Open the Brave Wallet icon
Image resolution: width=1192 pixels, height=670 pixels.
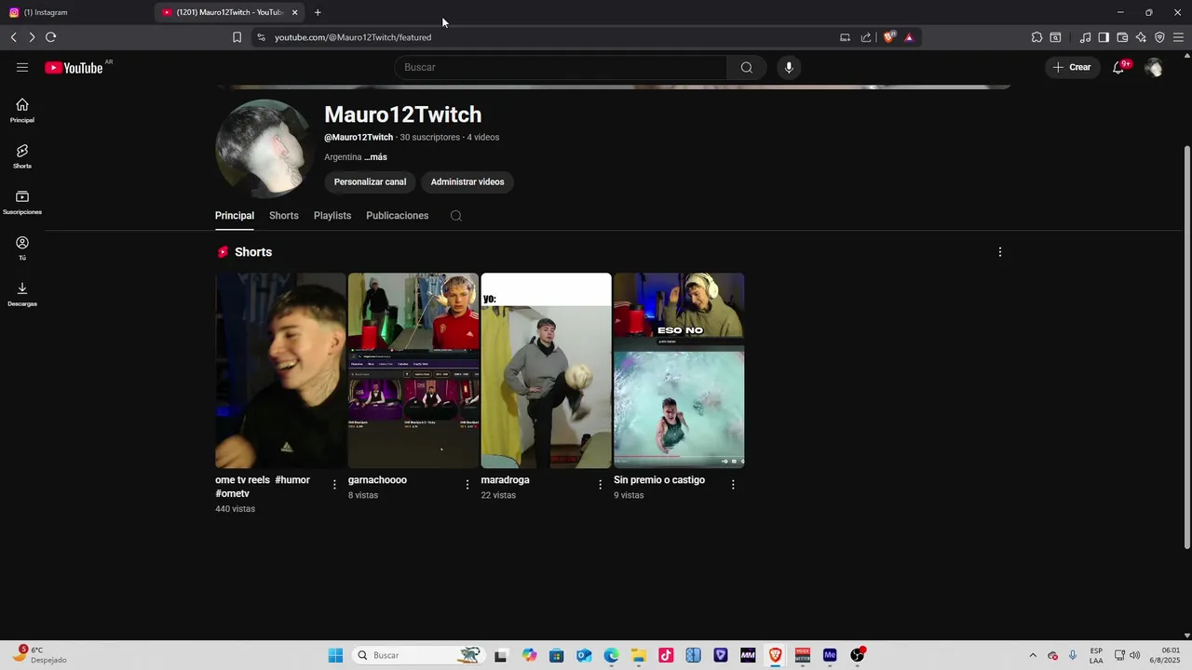point(1122,37)
